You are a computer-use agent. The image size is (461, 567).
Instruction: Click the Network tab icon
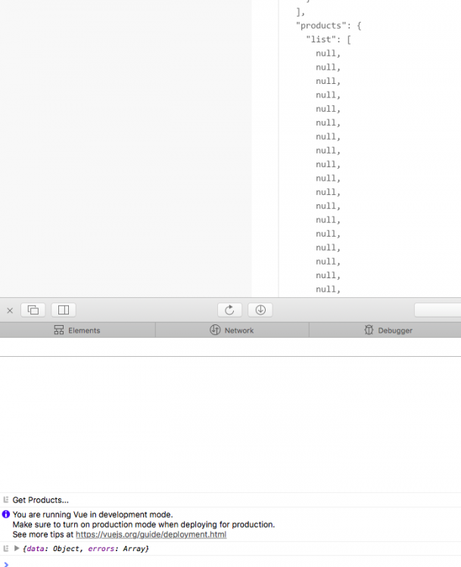tap(215, 330)
